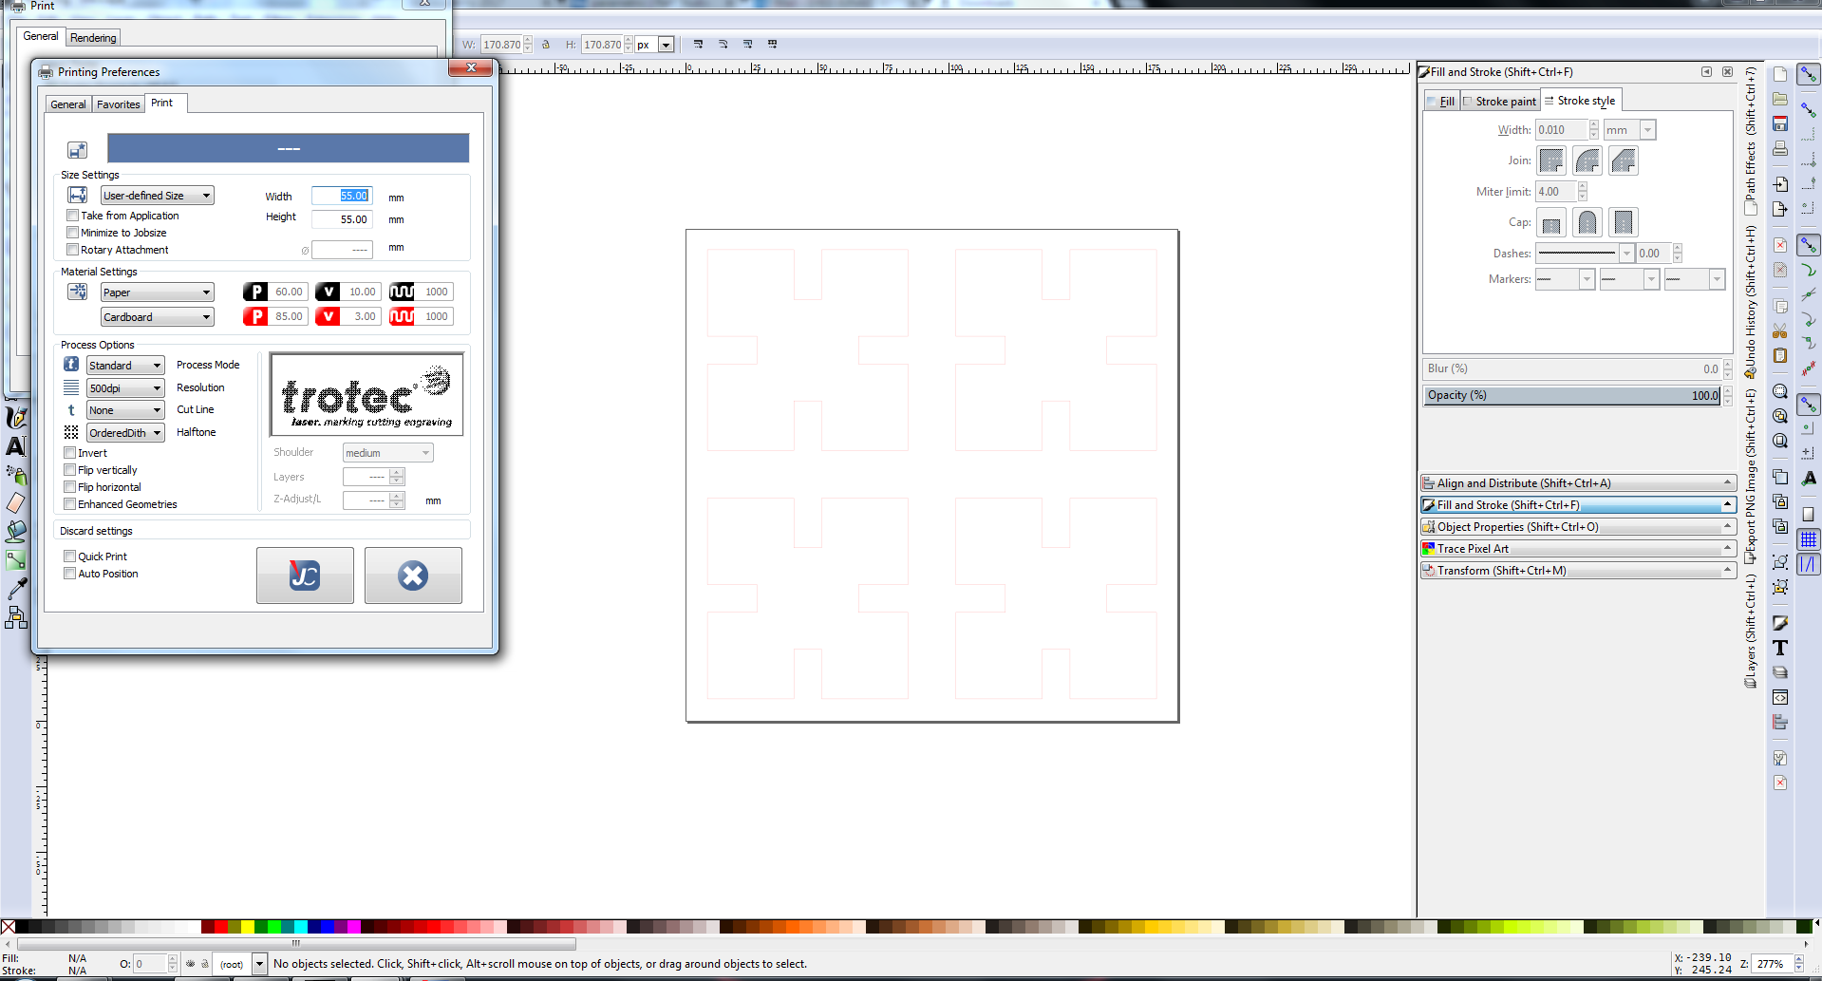
Task: Select the Paint Bucket fill tool
Action: [x=16, y=532]
